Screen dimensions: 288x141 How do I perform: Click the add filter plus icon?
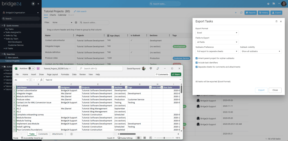(x=76, y=22)
